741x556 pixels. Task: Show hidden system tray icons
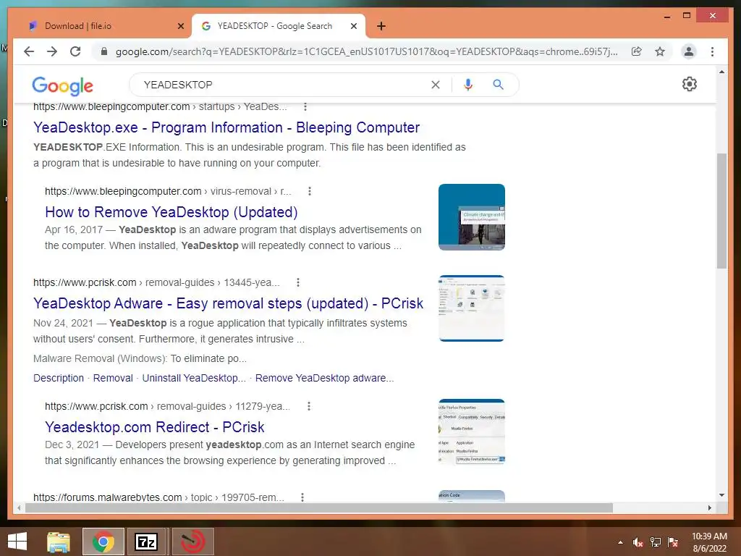click(x=620, y=542)
